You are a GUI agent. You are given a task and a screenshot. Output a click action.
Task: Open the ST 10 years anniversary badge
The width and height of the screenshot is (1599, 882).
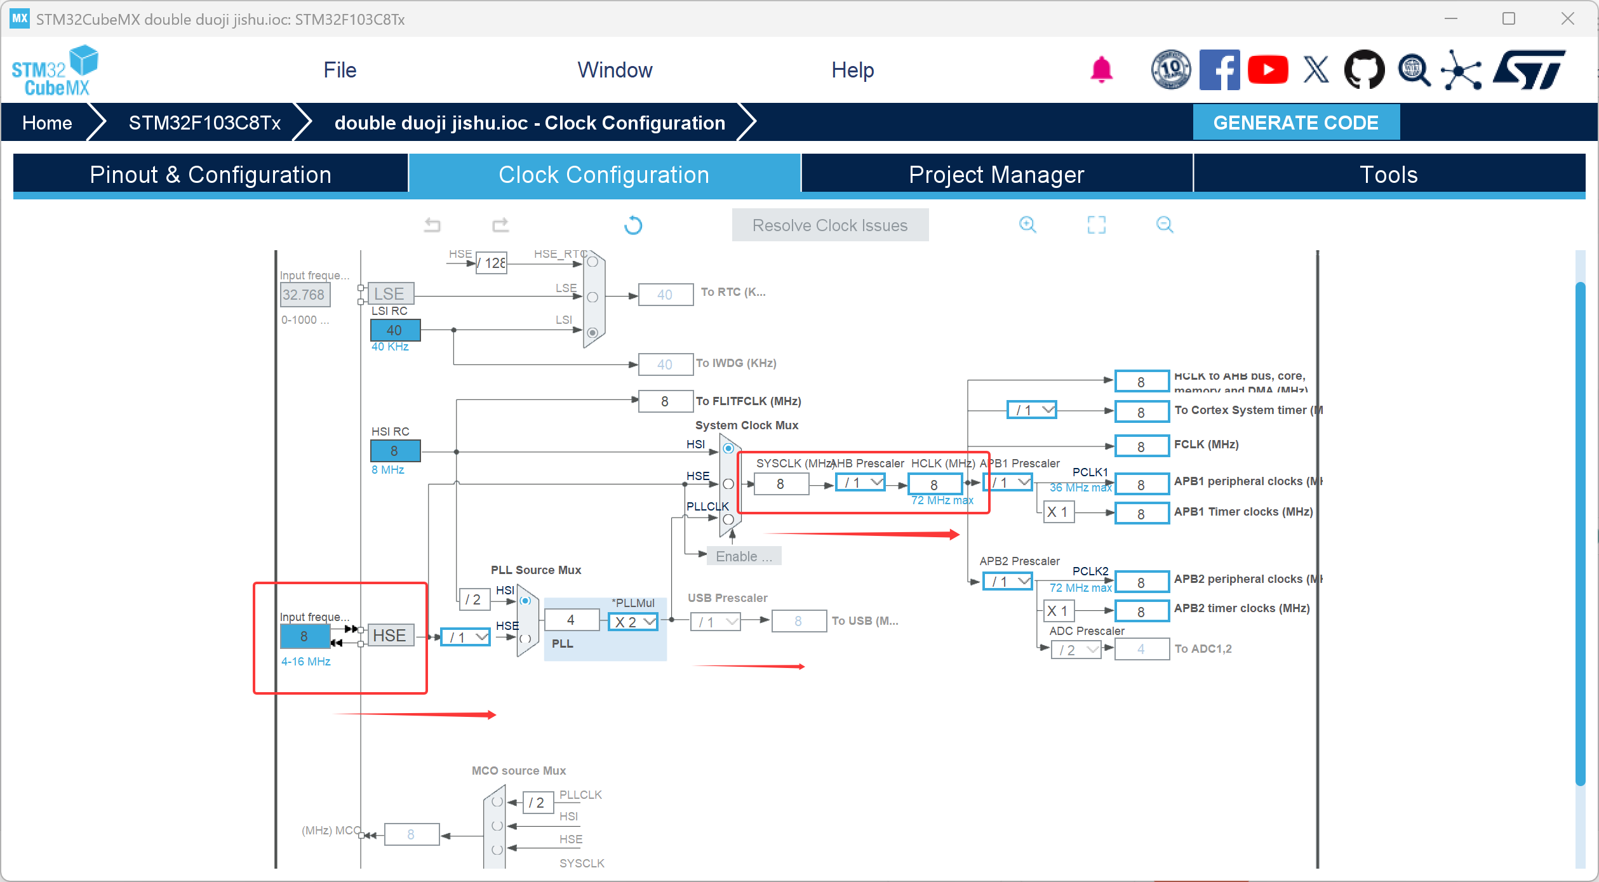coord(1171,69)
